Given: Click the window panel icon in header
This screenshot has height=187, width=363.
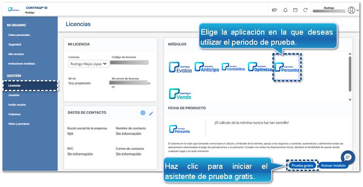Looking at the screenshot, I should (295, 10).
